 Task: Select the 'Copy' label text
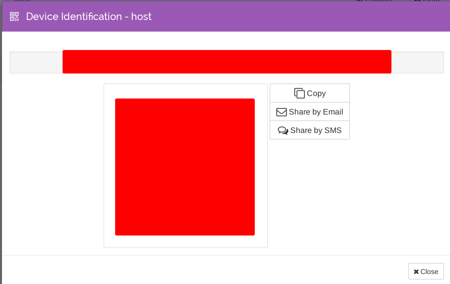[316, 93]
